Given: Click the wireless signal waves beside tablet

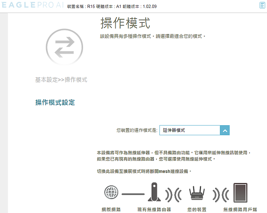Looking at the screenshot, I should click(221, 194).
